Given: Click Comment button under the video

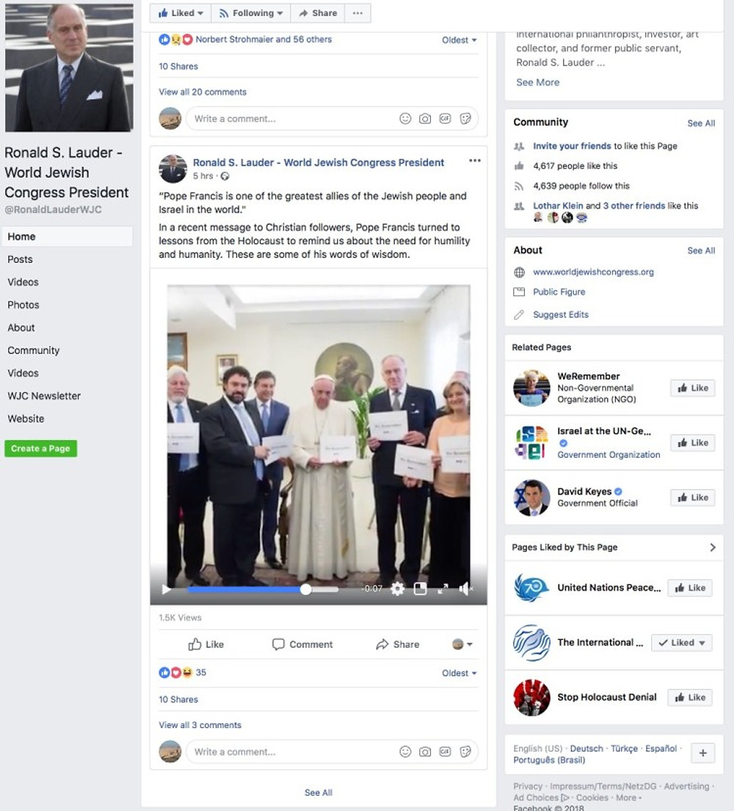Looking at the screenshot, I should pos(302,644).
